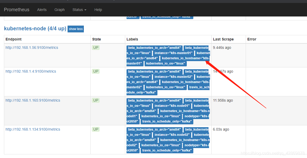Image resolution: width=307 pixels, height=158 pixels.
Task: Click instance="k8s-node01" label
Action: tap(172, 106)
